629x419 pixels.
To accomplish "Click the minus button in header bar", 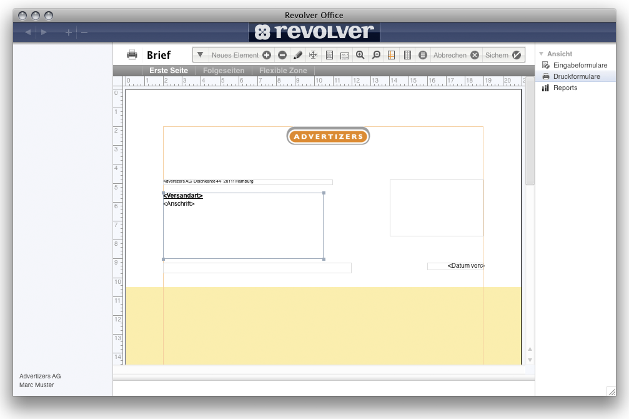I will [x=84, y=32].
